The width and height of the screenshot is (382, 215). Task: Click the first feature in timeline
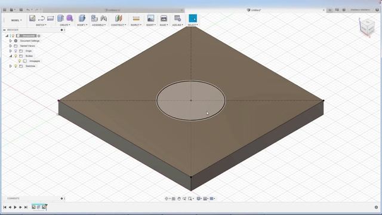(33, 207)
